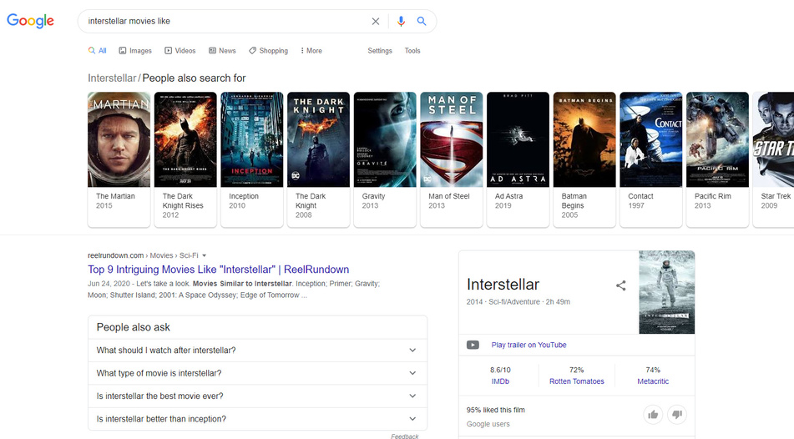Viewport: 794px width, 439px height.
Task: Open reelrundown.com result options dropdown arrow
Action: tap(204, 255)
